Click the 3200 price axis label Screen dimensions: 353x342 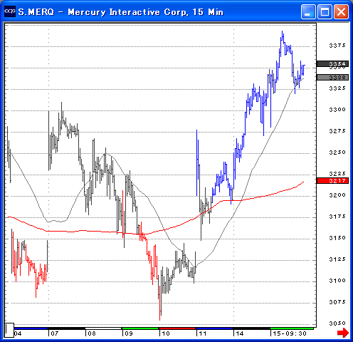tap(337, 195)
